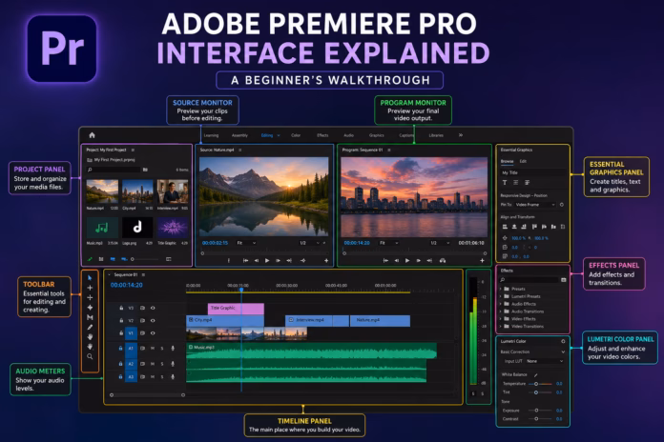Screen dimensions: 664x442
Task: Expand the Video Transitions folder
Action: tap(501, 327)
